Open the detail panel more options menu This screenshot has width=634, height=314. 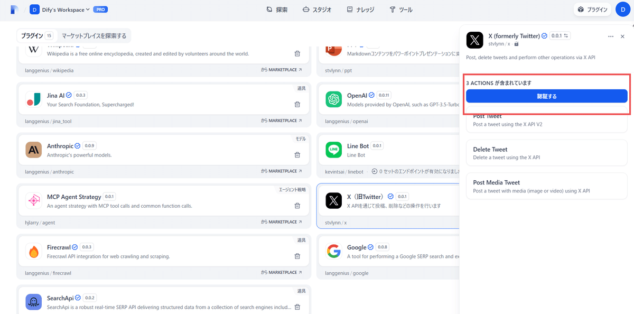pyautogui.click(x=610, y=36)
